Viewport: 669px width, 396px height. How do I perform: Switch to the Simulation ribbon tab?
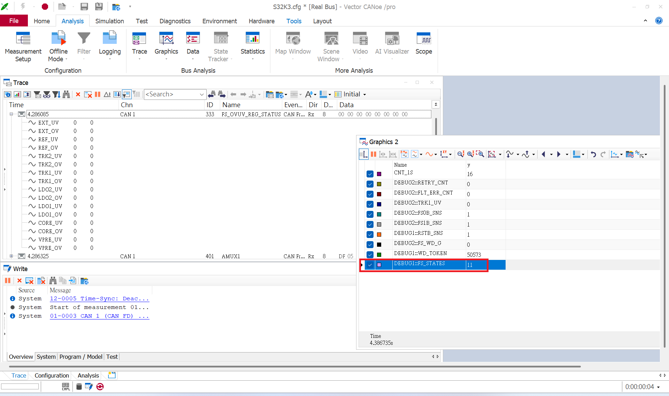109,21
